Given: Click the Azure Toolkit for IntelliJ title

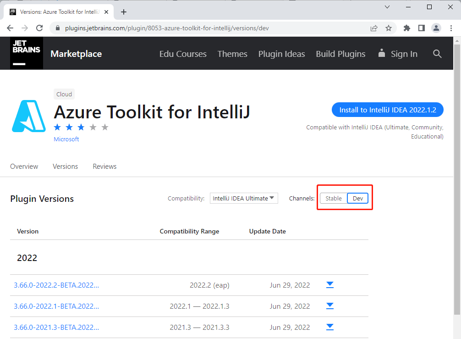Looking at the screenshot, I should coord(152,112).
